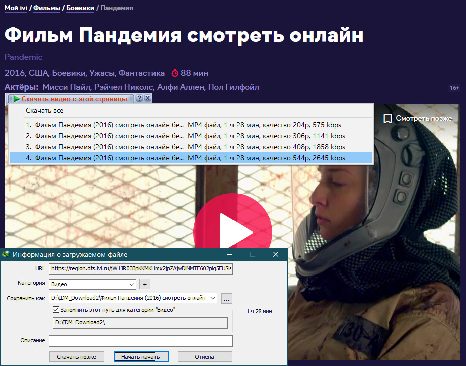466x366 pixels.
Task: Click the 16+ age rating badge
Action: pyautogui.click(x=454, y=88)
